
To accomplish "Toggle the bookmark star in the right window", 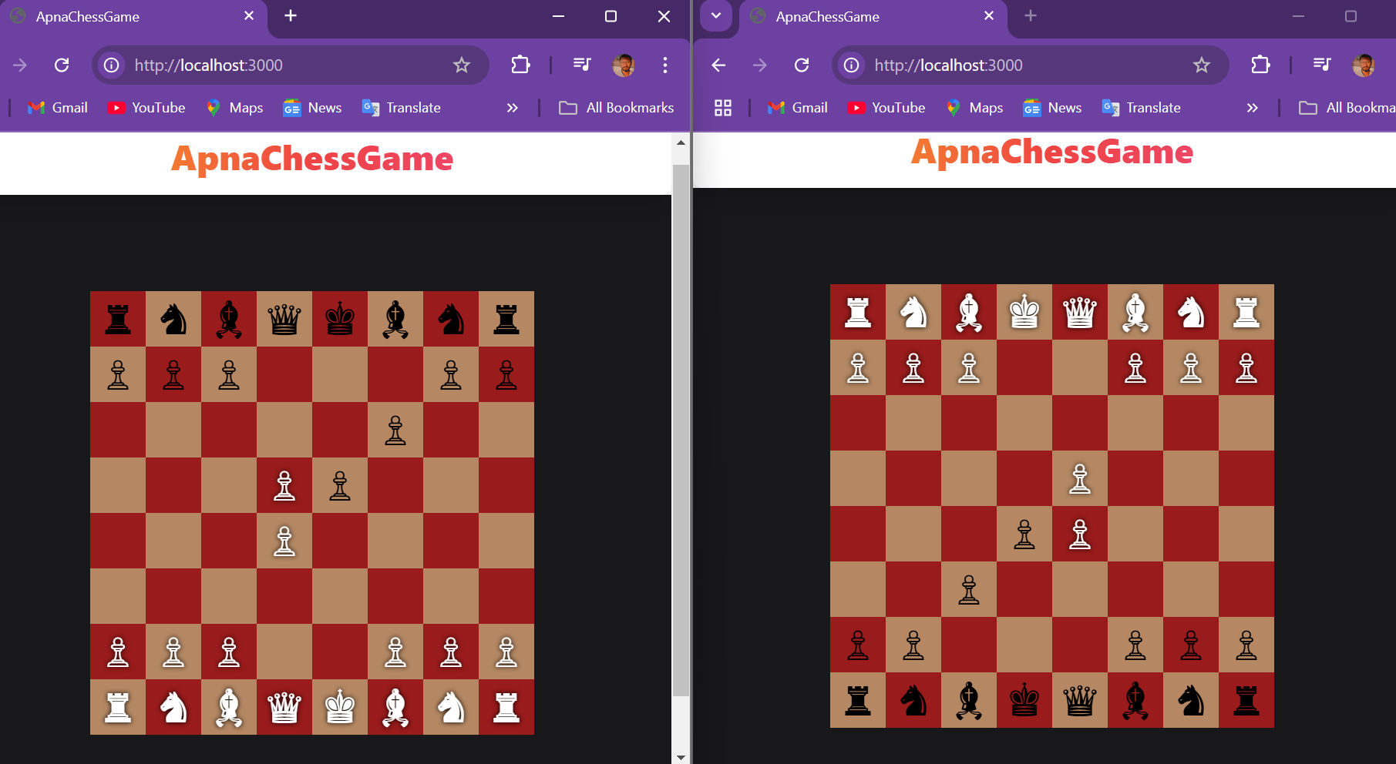I will 1200,65.
